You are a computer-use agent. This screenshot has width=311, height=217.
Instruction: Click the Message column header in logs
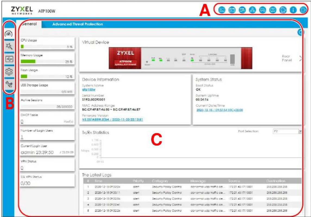tap(198, 181)
